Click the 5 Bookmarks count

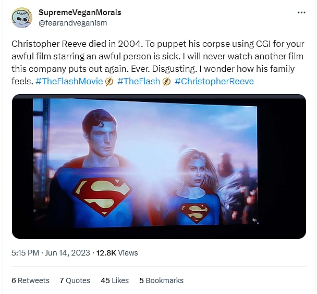tap(161, 280)
